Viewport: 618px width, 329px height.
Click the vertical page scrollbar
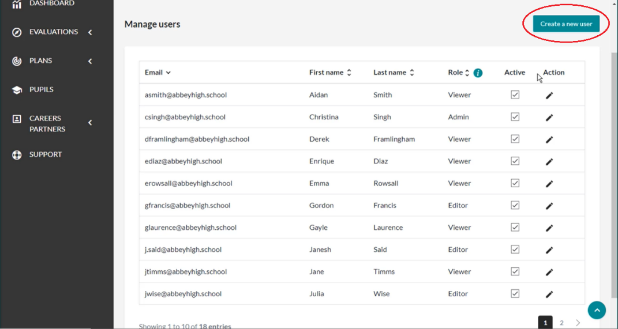coord(614,173)
